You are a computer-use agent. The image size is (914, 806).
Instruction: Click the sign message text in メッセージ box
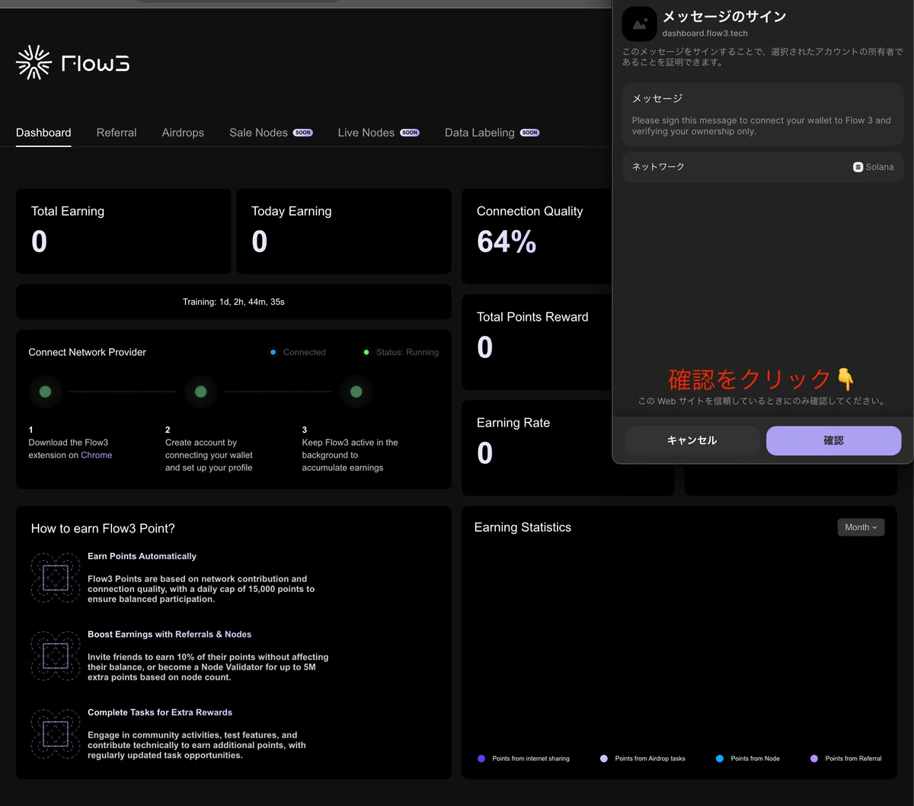tap(762, 126)
